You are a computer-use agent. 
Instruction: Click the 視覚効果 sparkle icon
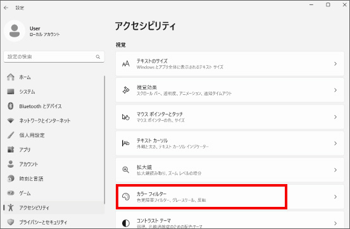click(x=126, y=90)
